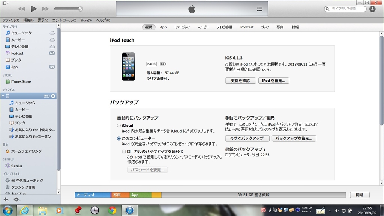
Task: Click the iPod touch device thumbnail
Action: tap(128, 67)
